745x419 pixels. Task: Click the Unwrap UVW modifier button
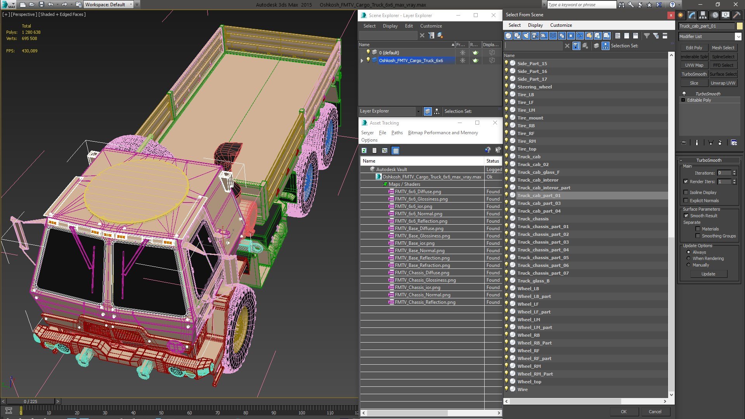pos(723,83)
